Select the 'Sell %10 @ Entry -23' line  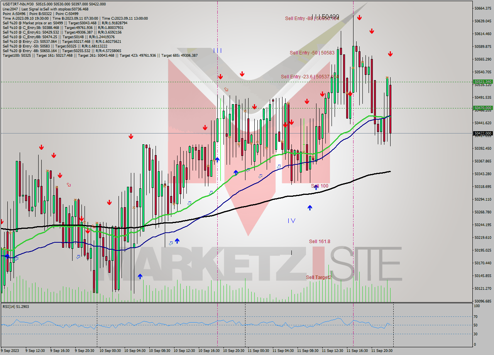pyautogui.click(x=62, y=41)
